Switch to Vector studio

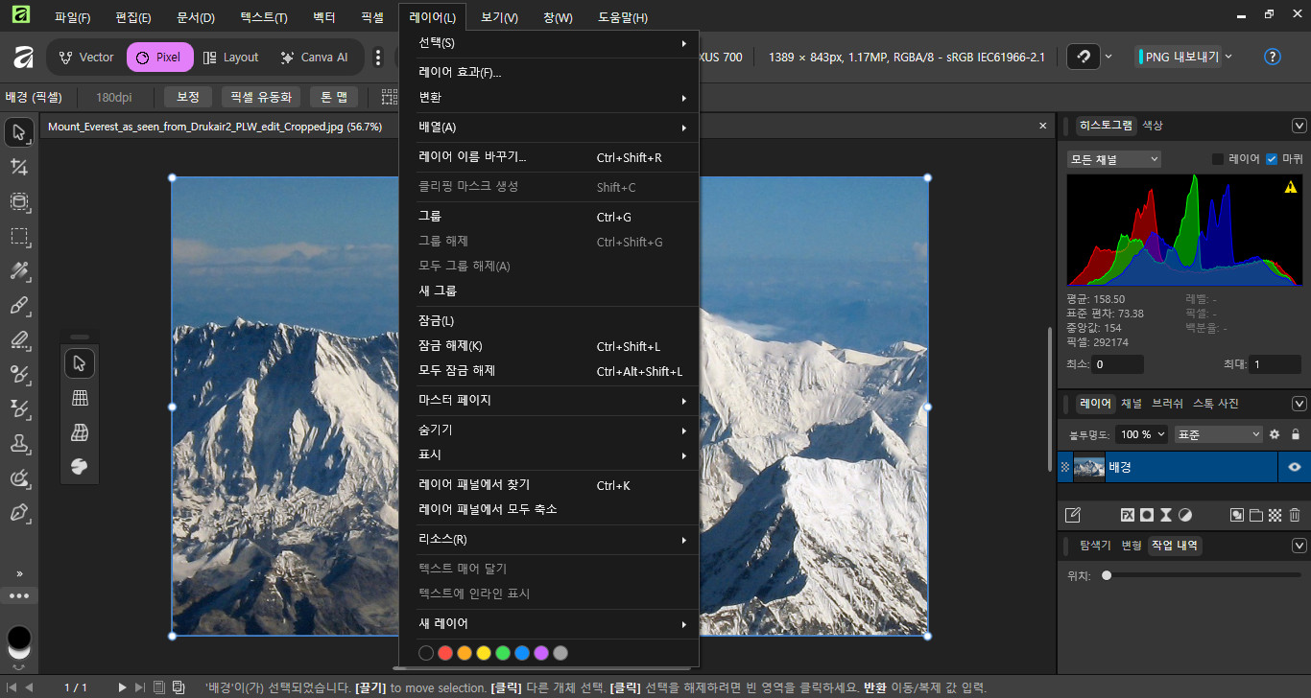[86, 58]
